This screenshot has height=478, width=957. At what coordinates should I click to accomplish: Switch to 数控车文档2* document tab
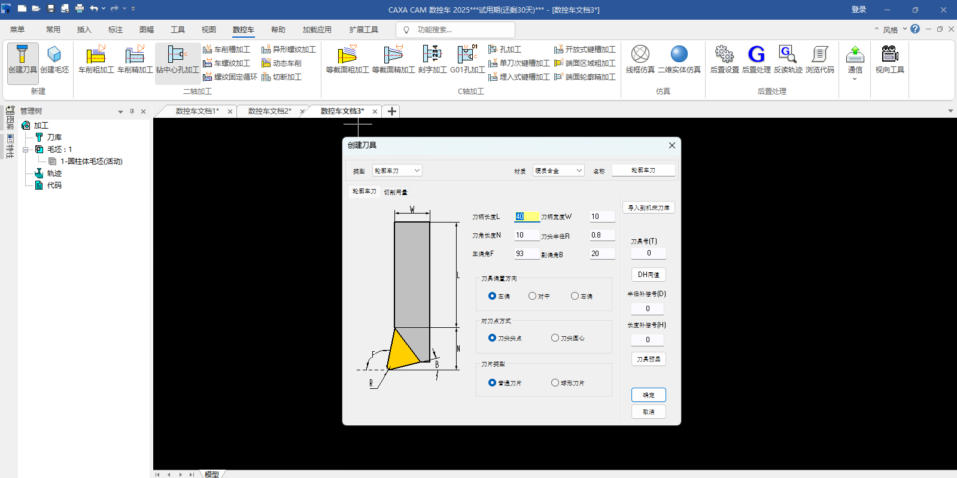point(270,111)
